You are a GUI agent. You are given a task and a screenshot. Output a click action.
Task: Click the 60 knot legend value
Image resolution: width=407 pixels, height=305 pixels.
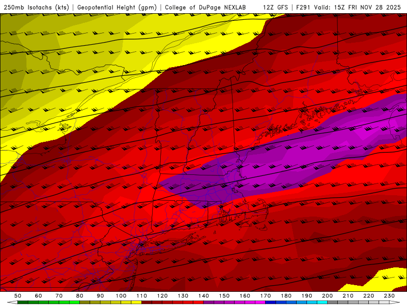(x=38, y=296)
